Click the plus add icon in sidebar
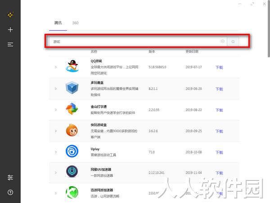270x203 pixels. (x=10, y=30)
